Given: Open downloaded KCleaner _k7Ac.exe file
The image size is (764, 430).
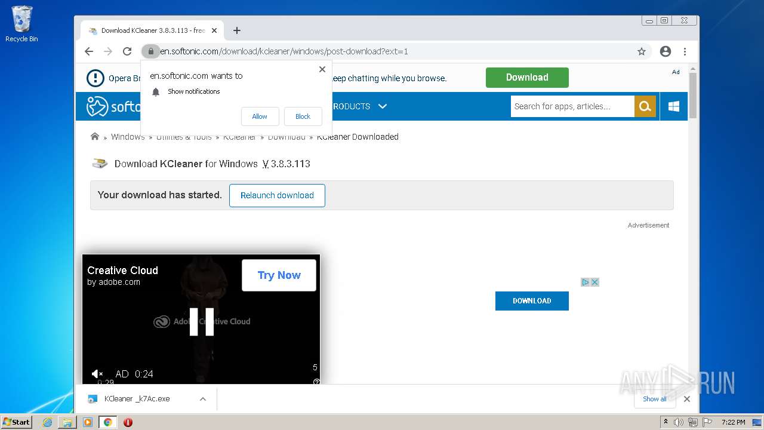Looking at the screenshot, I should click(137, 399).
